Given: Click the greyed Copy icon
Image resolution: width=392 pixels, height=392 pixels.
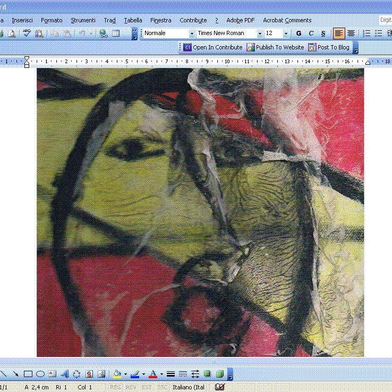Looking at the screenshot, I should (54, 33).
